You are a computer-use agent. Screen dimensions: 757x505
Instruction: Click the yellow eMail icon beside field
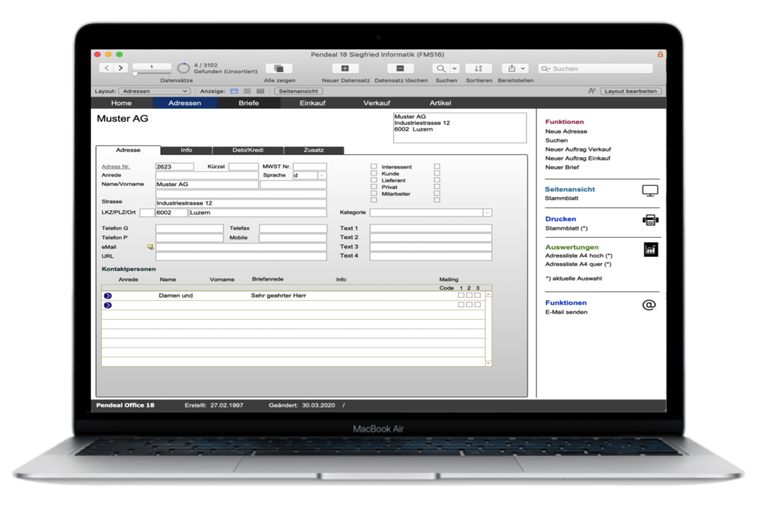tap(150, 247)
